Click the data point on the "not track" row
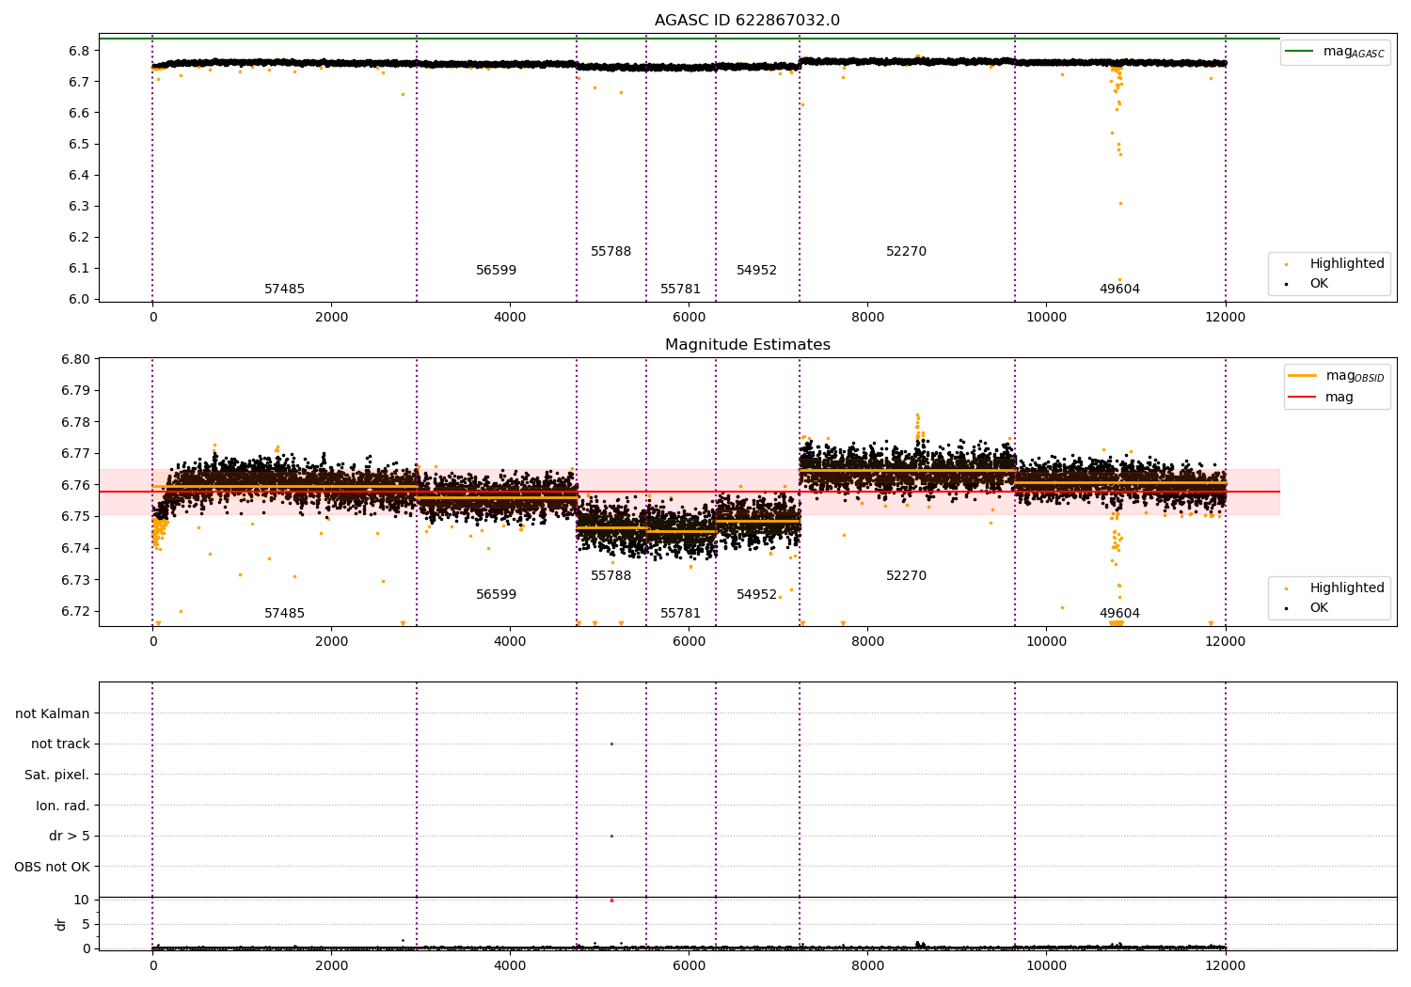Viewport: 1411px width, 987px height. point(611,744)
